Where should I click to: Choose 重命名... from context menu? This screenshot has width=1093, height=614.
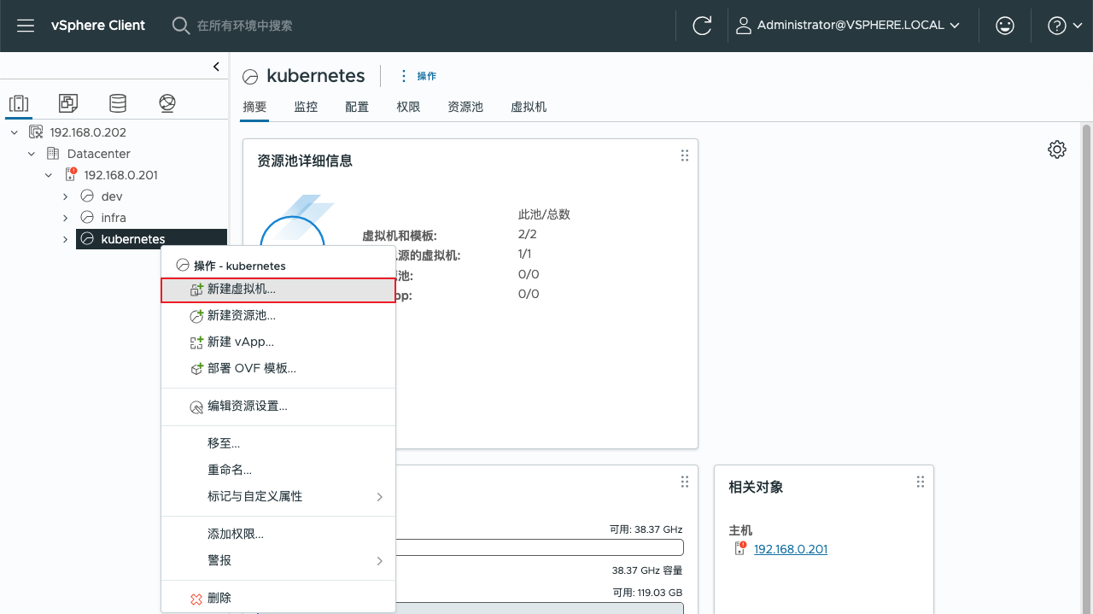pyautogui.click(x=278, y=471)
